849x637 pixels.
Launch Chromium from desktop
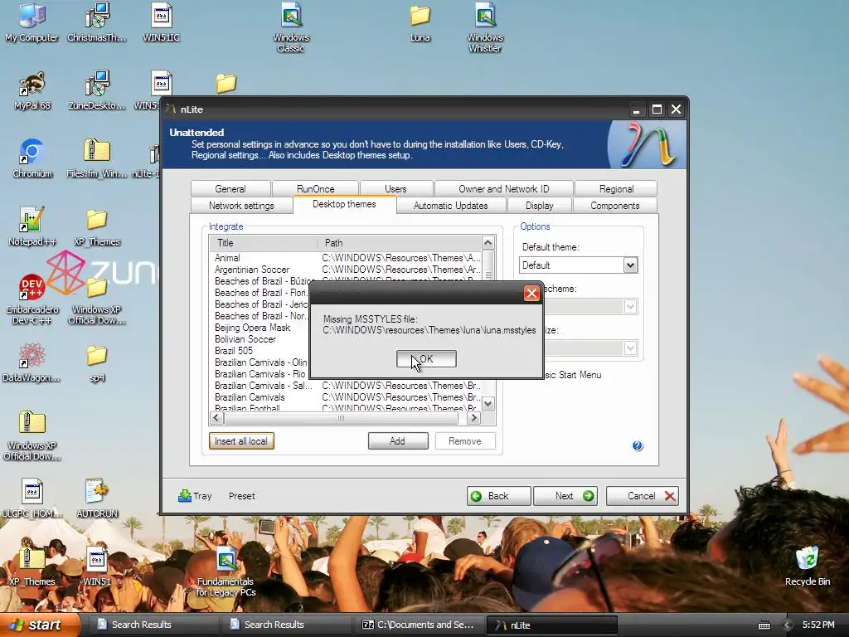coord(32,158)
